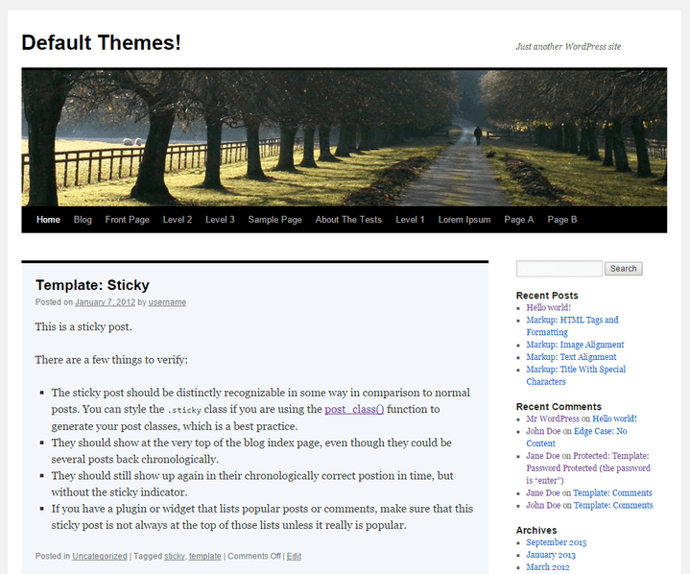Open the sticky tag link
Screen dimensions: 690x574
coord(175,557)
